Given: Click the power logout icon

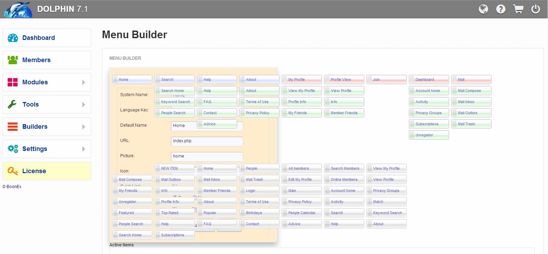Looking at the screenshot, I should [535, 9].
